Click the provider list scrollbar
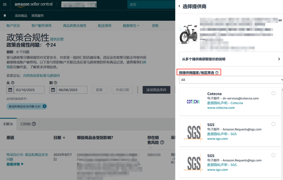This screenshot has width=283, height=180. [x=282, y=120]
